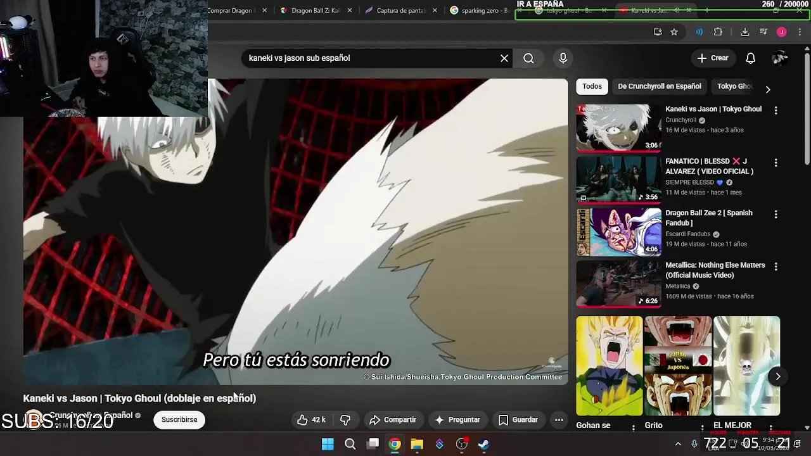Screen dimensions: 811x456
Task: Show hidden system tray icons chevron
Action: coord(678,444)
